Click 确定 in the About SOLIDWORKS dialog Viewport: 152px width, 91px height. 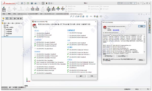[142, 26]
